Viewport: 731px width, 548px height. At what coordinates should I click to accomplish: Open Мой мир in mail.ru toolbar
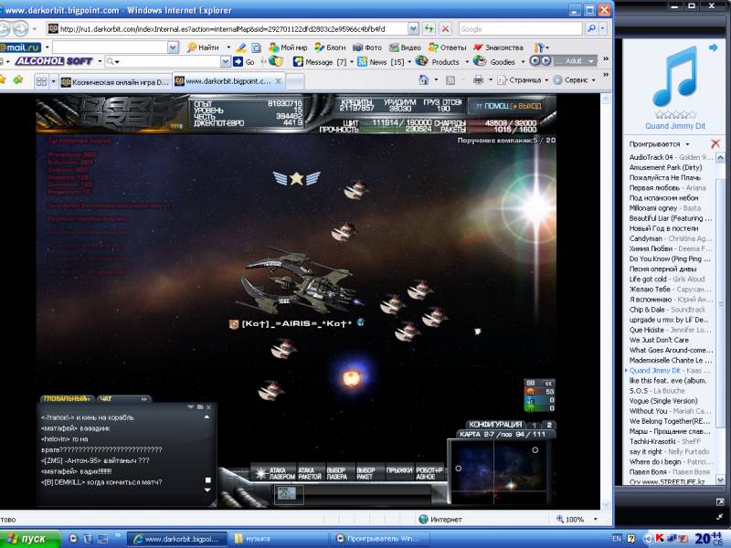tap(288, 47)
